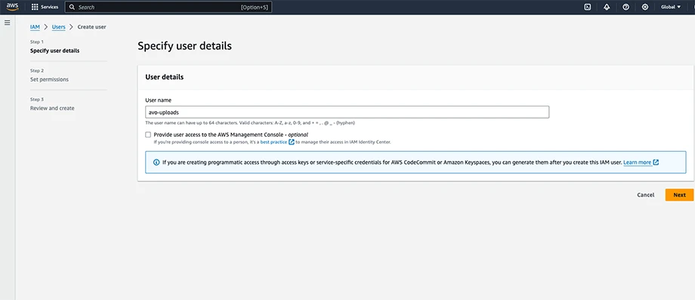Select Step 2 Set permissions
This screenshot has width=695, height=300.
pyautogui.click(x=49, y=79)
